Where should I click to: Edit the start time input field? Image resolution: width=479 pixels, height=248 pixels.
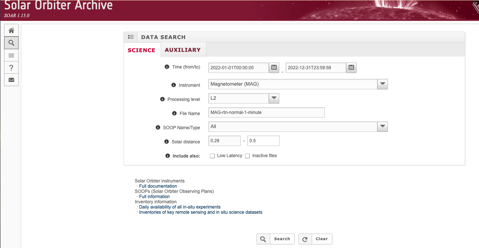pos(239,68)
